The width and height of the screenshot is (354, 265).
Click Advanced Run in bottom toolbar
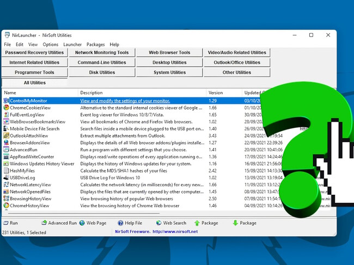point(59,223)
